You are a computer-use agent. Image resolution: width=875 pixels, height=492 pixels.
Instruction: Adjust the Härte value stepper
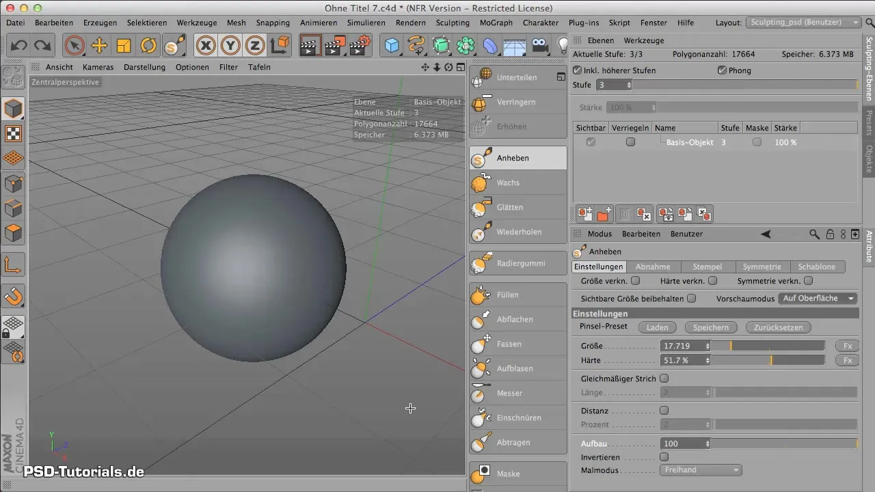click(x=708, y=360)
